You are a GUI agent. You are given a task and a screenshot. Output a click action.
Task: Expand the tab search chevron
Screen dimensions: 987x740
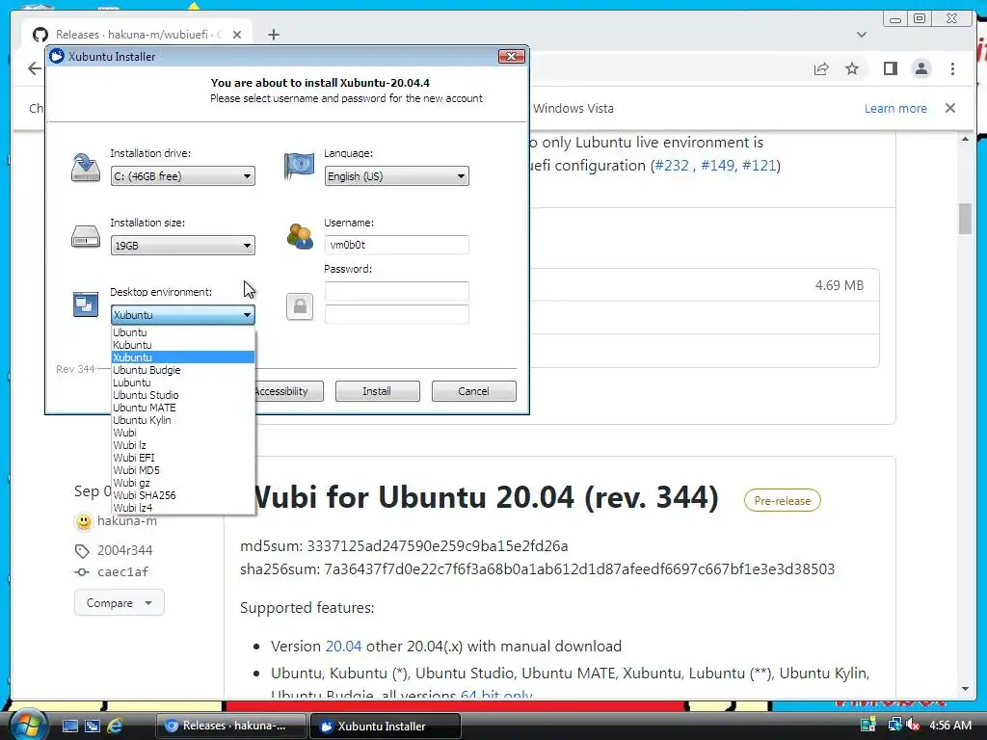tap(862, 35)
